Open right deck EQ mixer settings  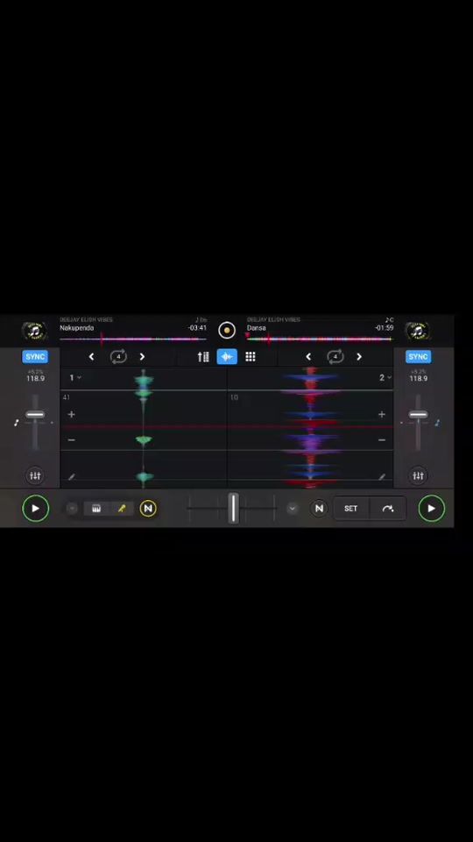[419, 475]
